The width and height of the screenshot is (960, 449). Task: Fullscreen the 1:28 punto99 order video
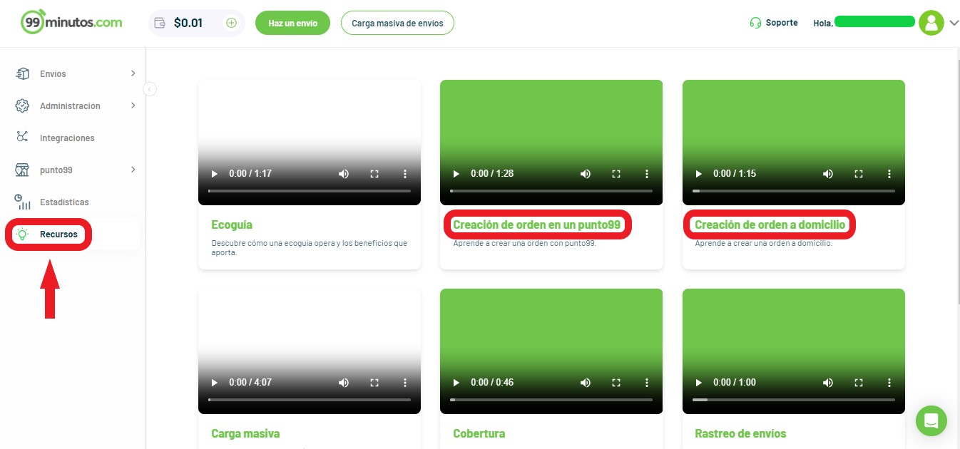click(616, 173)
